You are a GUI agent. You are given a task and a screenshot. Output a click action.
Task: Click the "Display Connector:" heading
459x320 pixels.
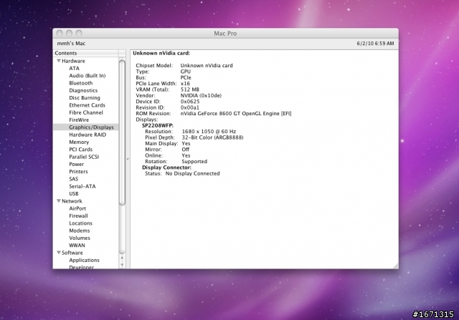click(x=166, y=168)
